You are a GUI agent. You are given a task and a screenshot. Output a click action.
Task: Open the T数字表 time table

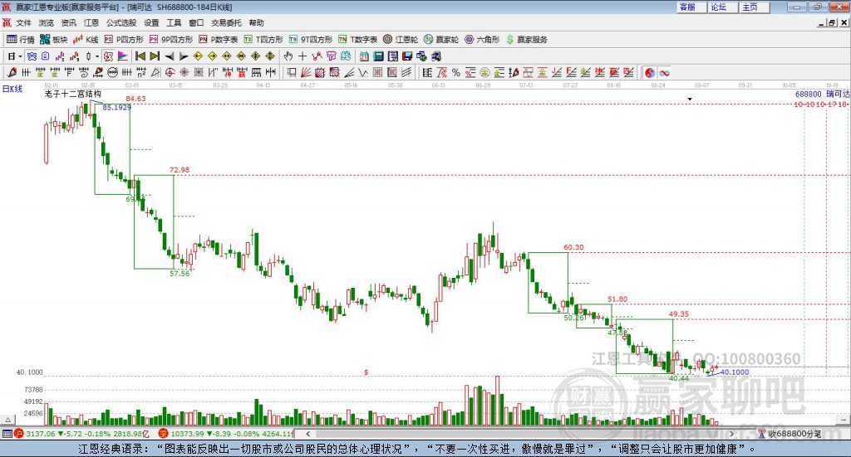357,40
